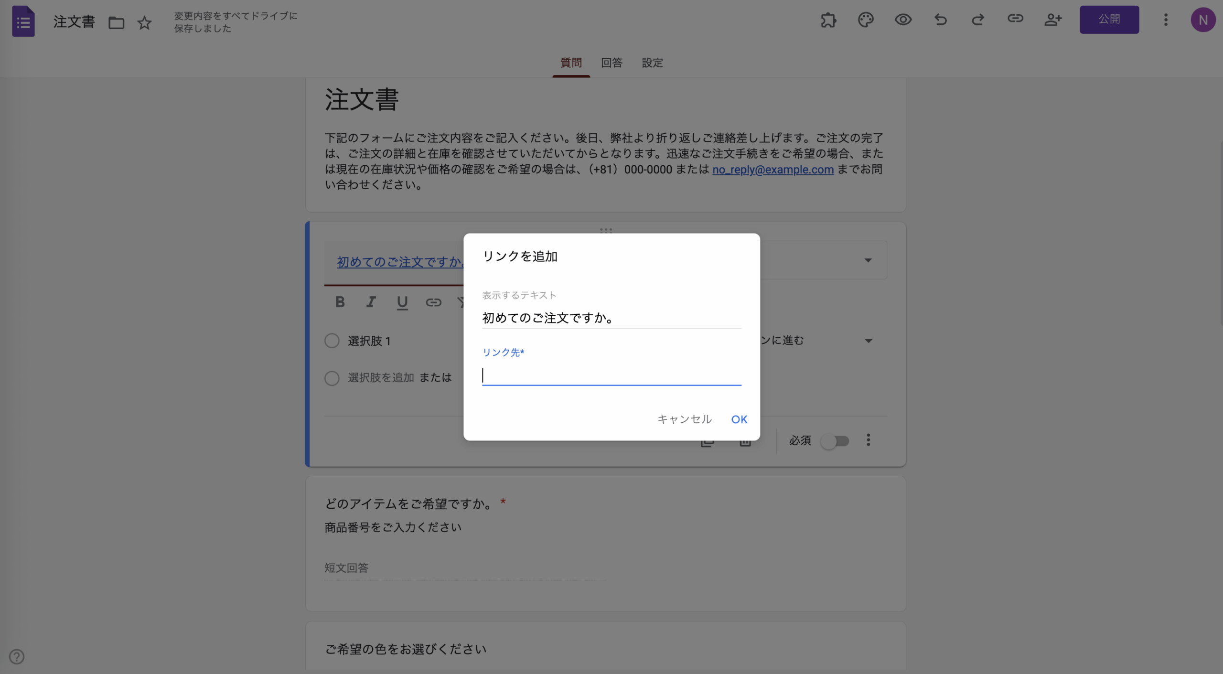Click the リンク先 URL input field
This screenshot has width=1223, height=674.
[x=611, y=375]
